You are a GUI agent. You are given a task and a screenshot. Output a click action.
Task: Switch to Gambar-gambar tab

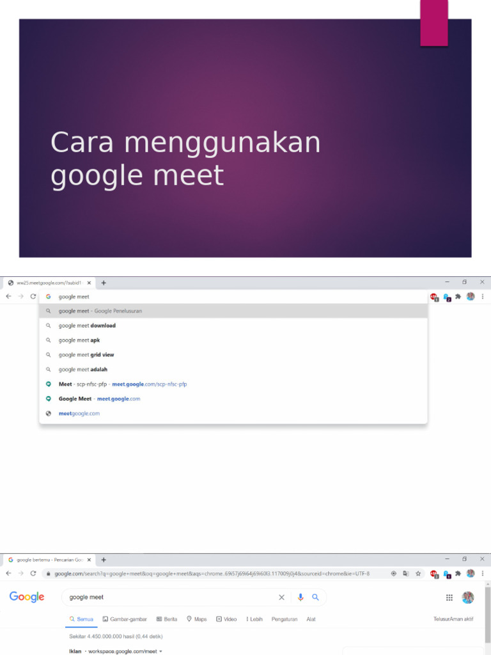click(125, 619)
